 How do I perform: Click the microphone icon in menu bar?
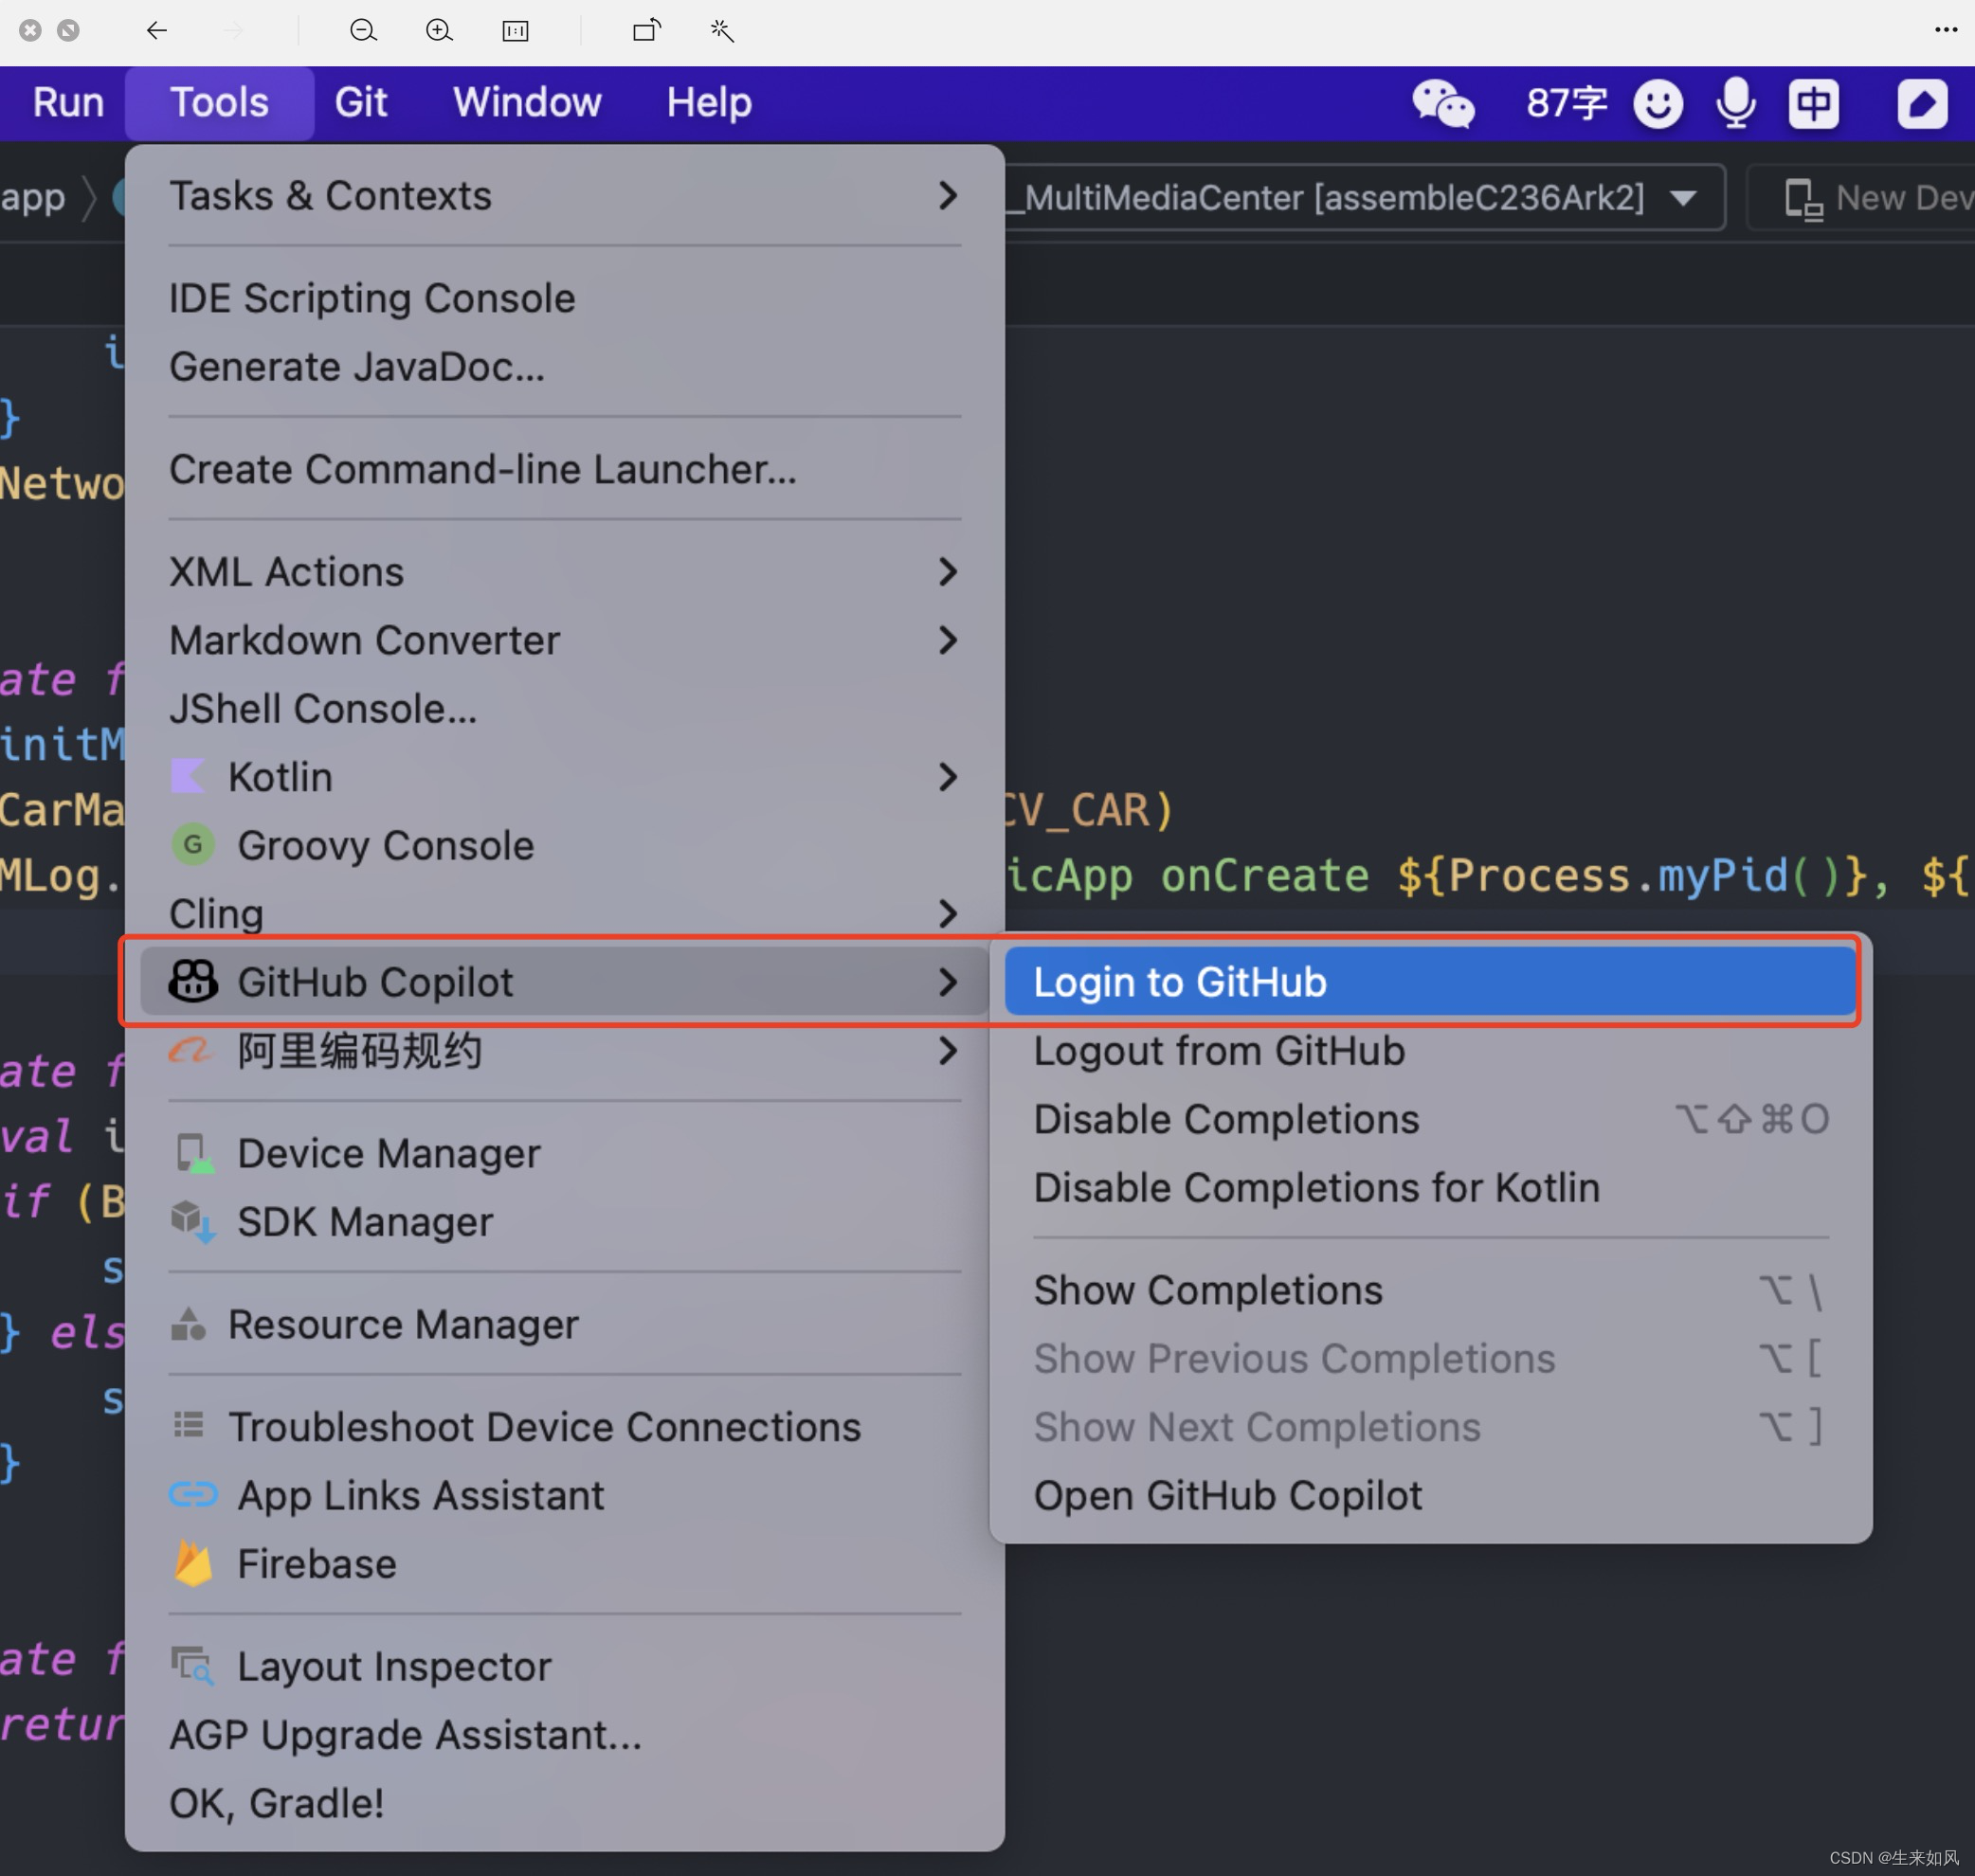[1735, 103]
